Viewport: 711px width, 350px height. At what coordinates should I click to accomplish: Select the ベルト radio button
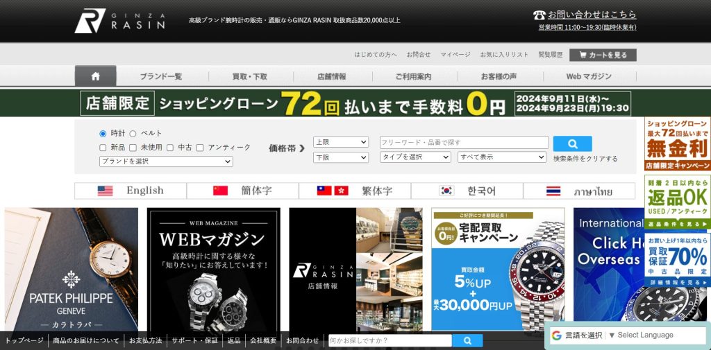tap(133, 134)
